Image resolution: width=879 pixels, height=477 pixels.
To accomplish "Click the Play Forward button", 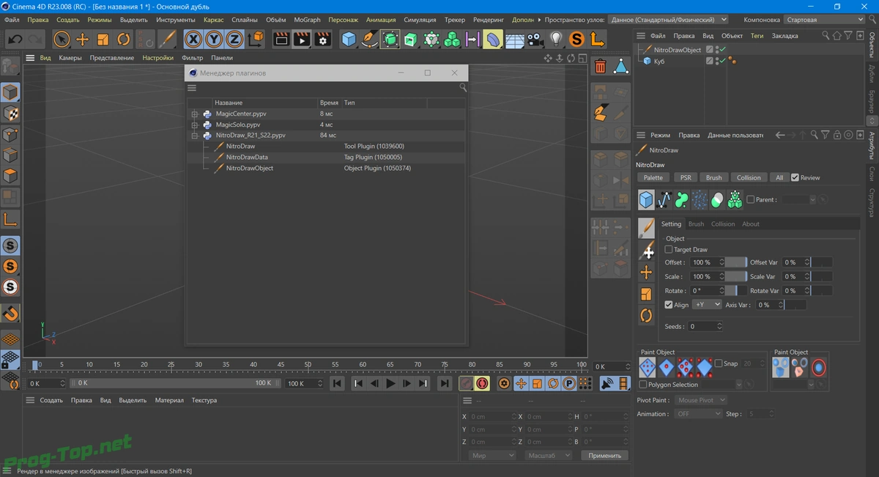I will 390,383.
